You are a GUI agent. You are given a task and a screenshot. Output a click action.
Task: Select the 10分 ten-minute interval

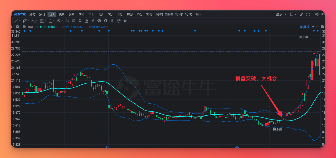click(x=130, y=14)
